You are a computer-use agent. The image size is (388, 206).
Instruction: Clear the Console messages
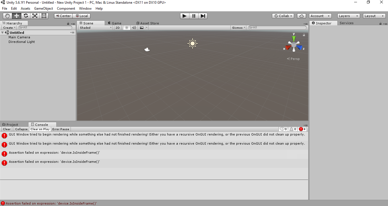click(x=7, y=129)
